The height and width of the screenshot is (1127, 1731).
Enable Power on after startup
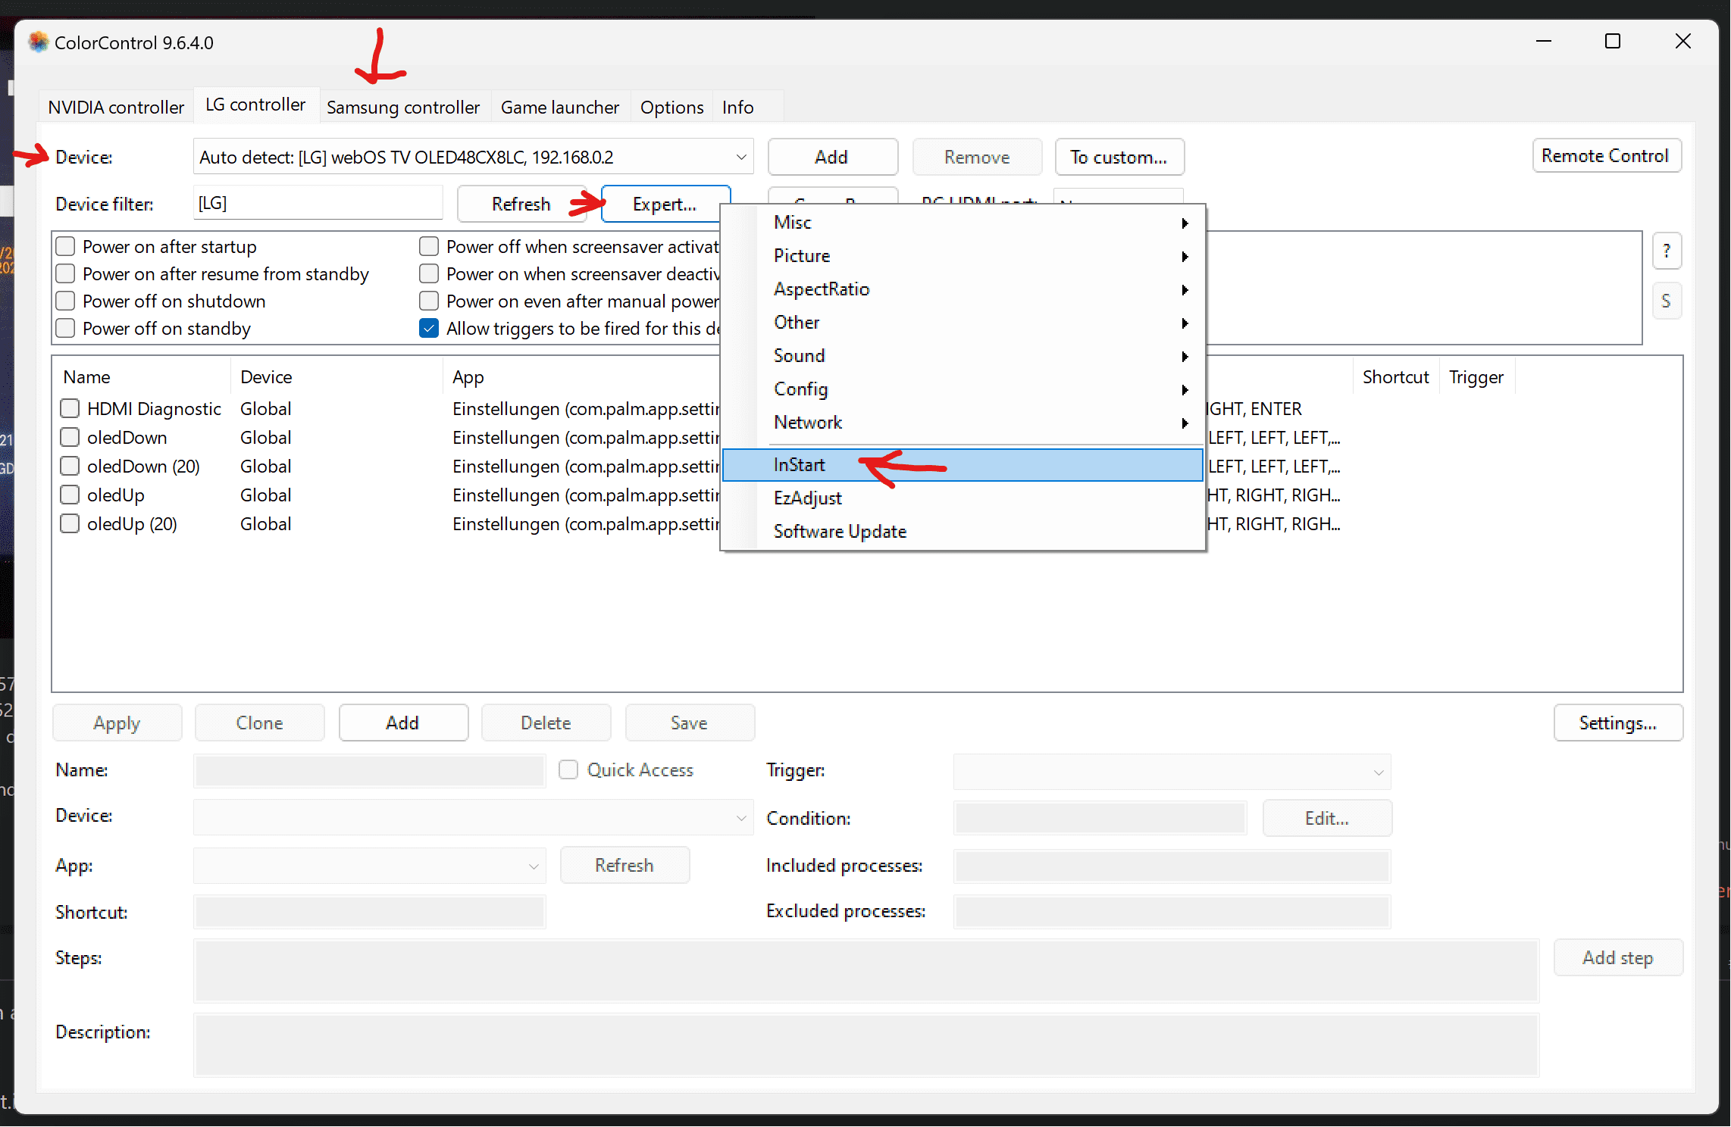[x=66, y=246]
